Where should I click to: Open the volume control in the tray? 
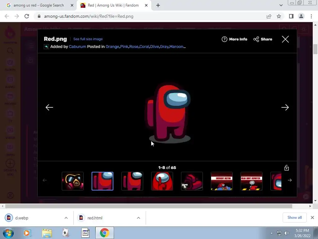(287, 233)
